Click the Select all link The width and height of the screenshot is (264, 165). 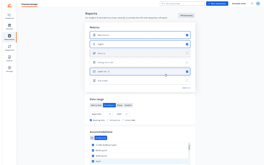point(186,88)
